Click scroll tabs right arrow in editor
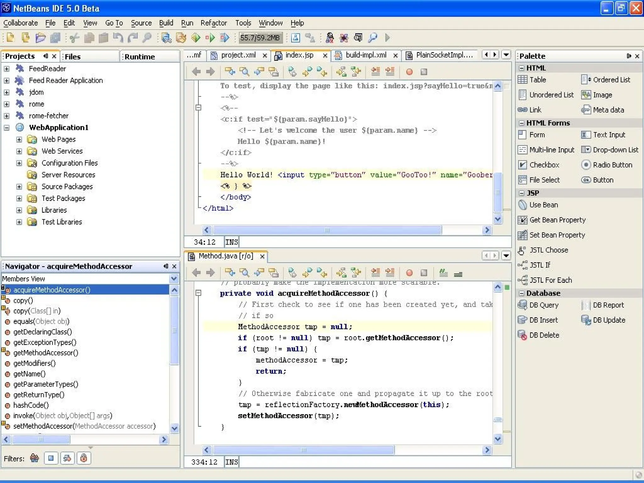Viewport: 644px width, 483px height. [495, 55]
